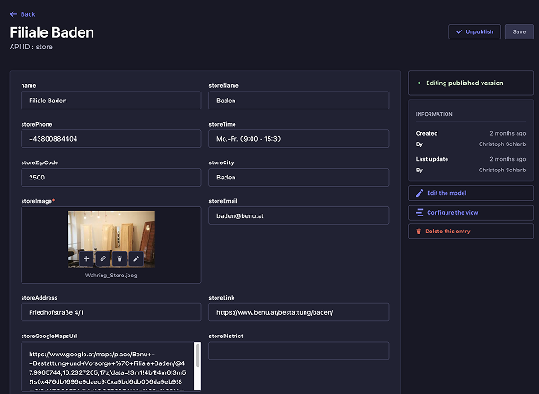Screen dimensions: 539x394
Task: Edit the storePhone field
Action: point(111,139)
